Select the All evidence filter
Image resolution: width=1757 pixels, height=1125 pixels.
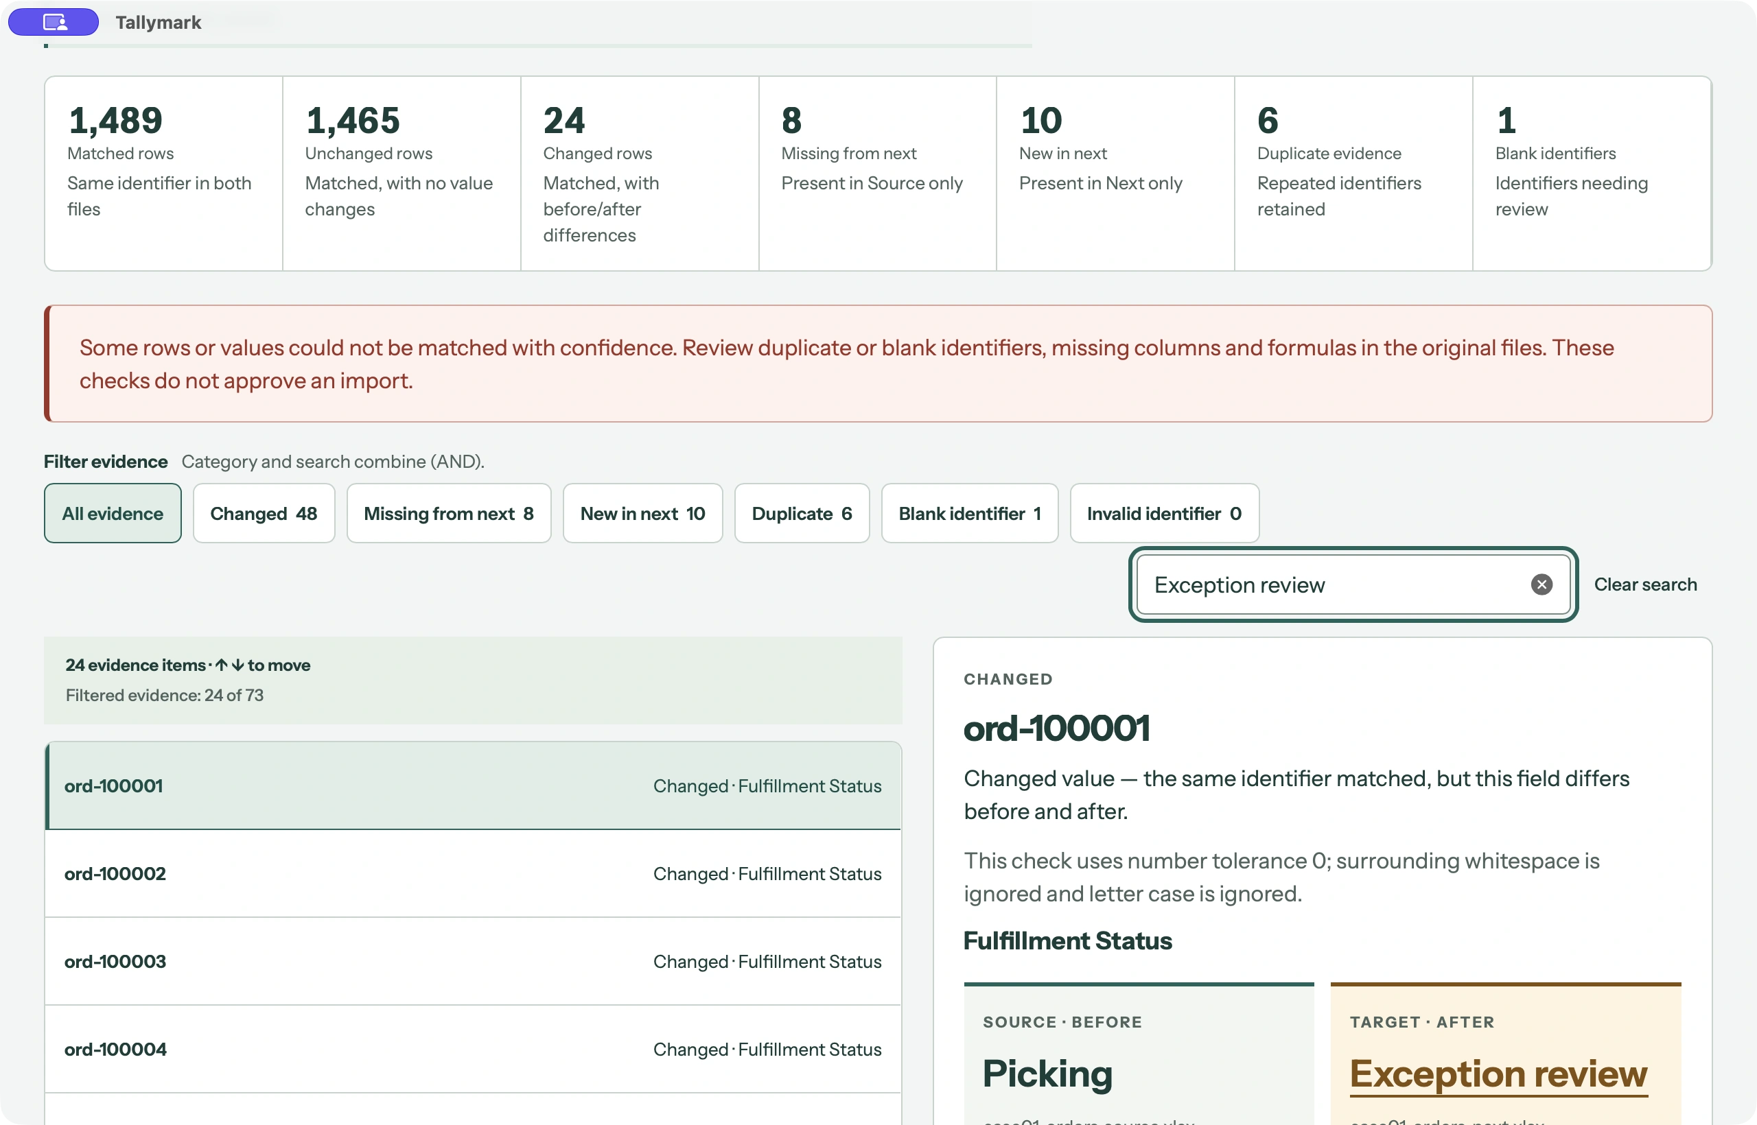[113, 514]
